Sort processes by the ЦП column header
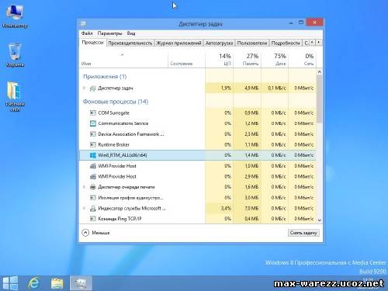 coord(224,60)
